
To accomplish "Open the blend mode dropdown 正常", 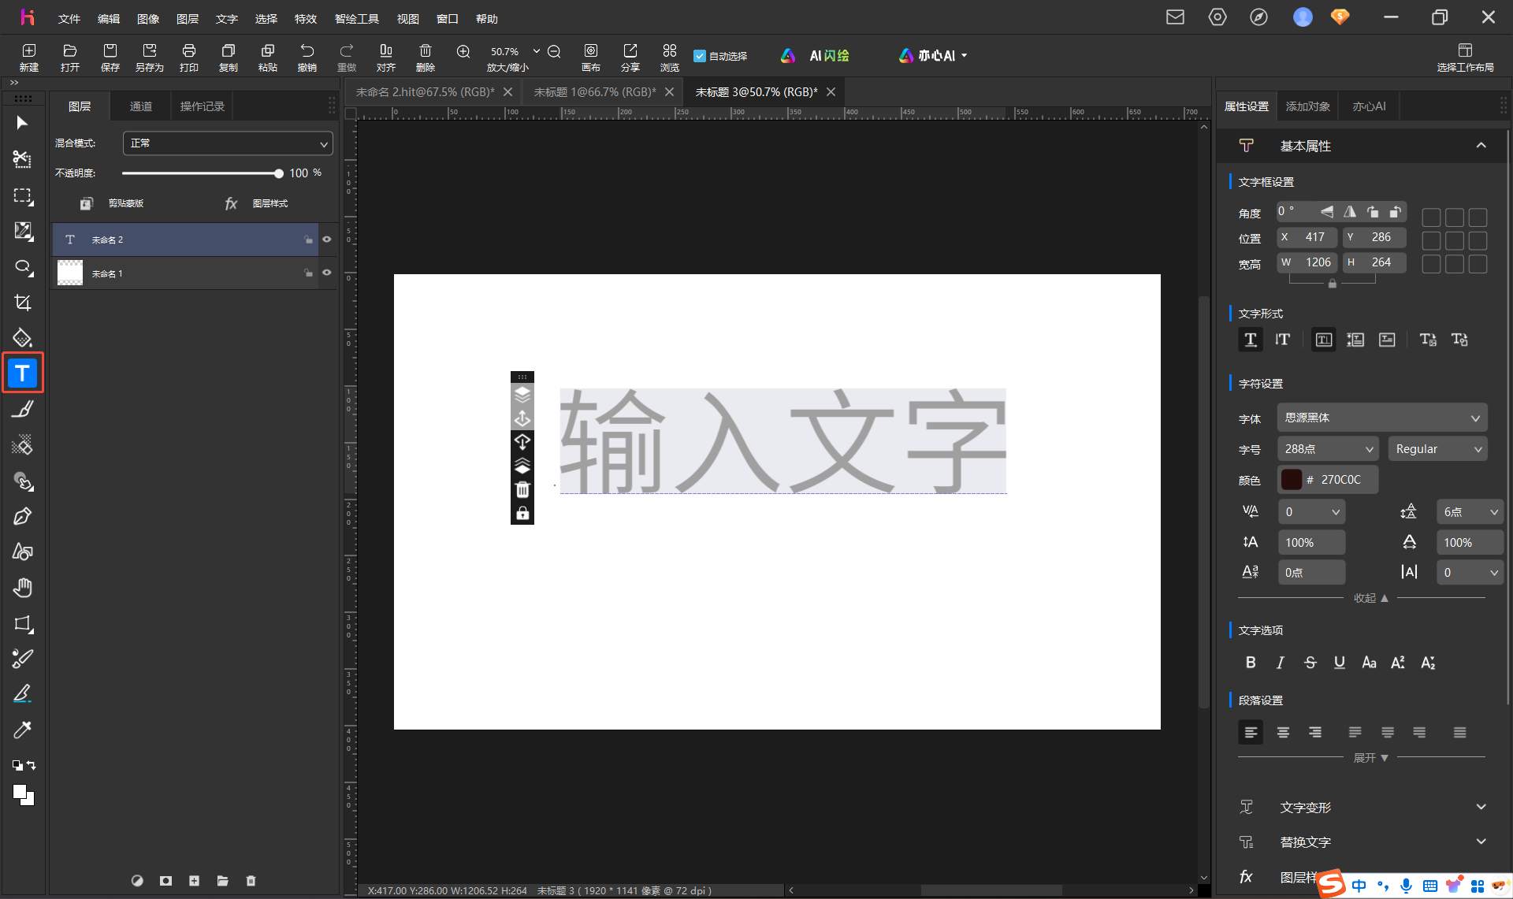I will pyautogui.click(x=228, y=143).
